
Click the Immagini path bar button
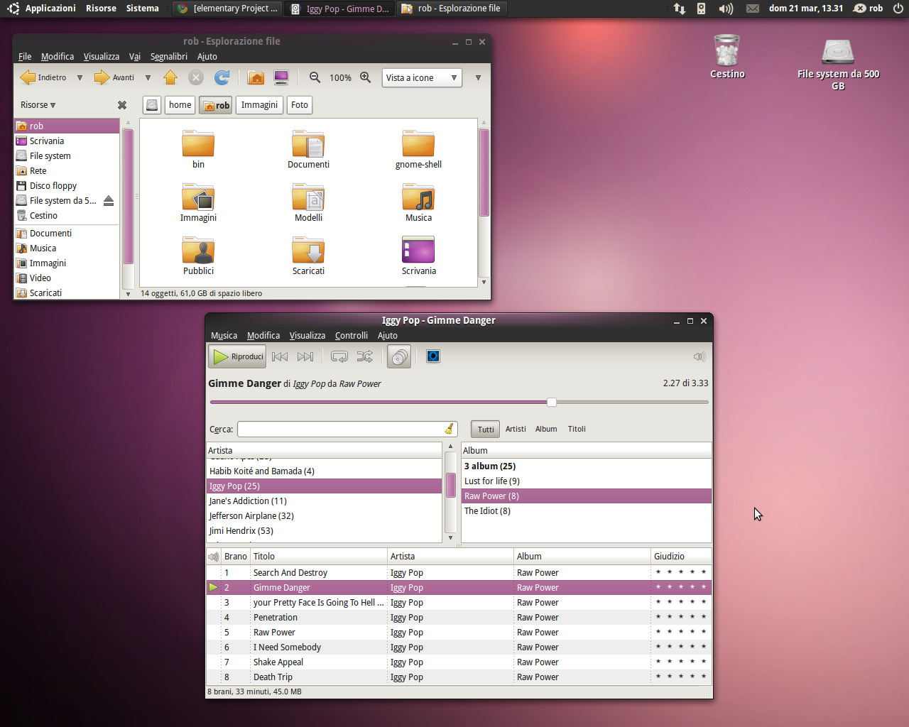(x=259, y=105)
